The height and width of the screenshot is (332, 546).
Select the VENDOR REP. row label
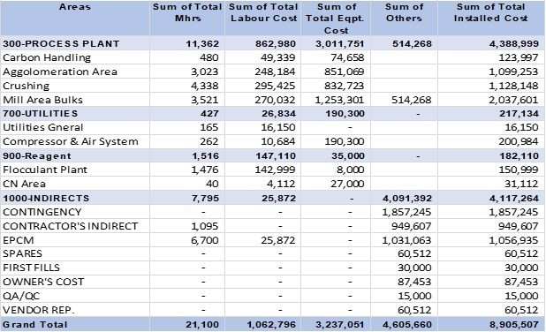38,310
